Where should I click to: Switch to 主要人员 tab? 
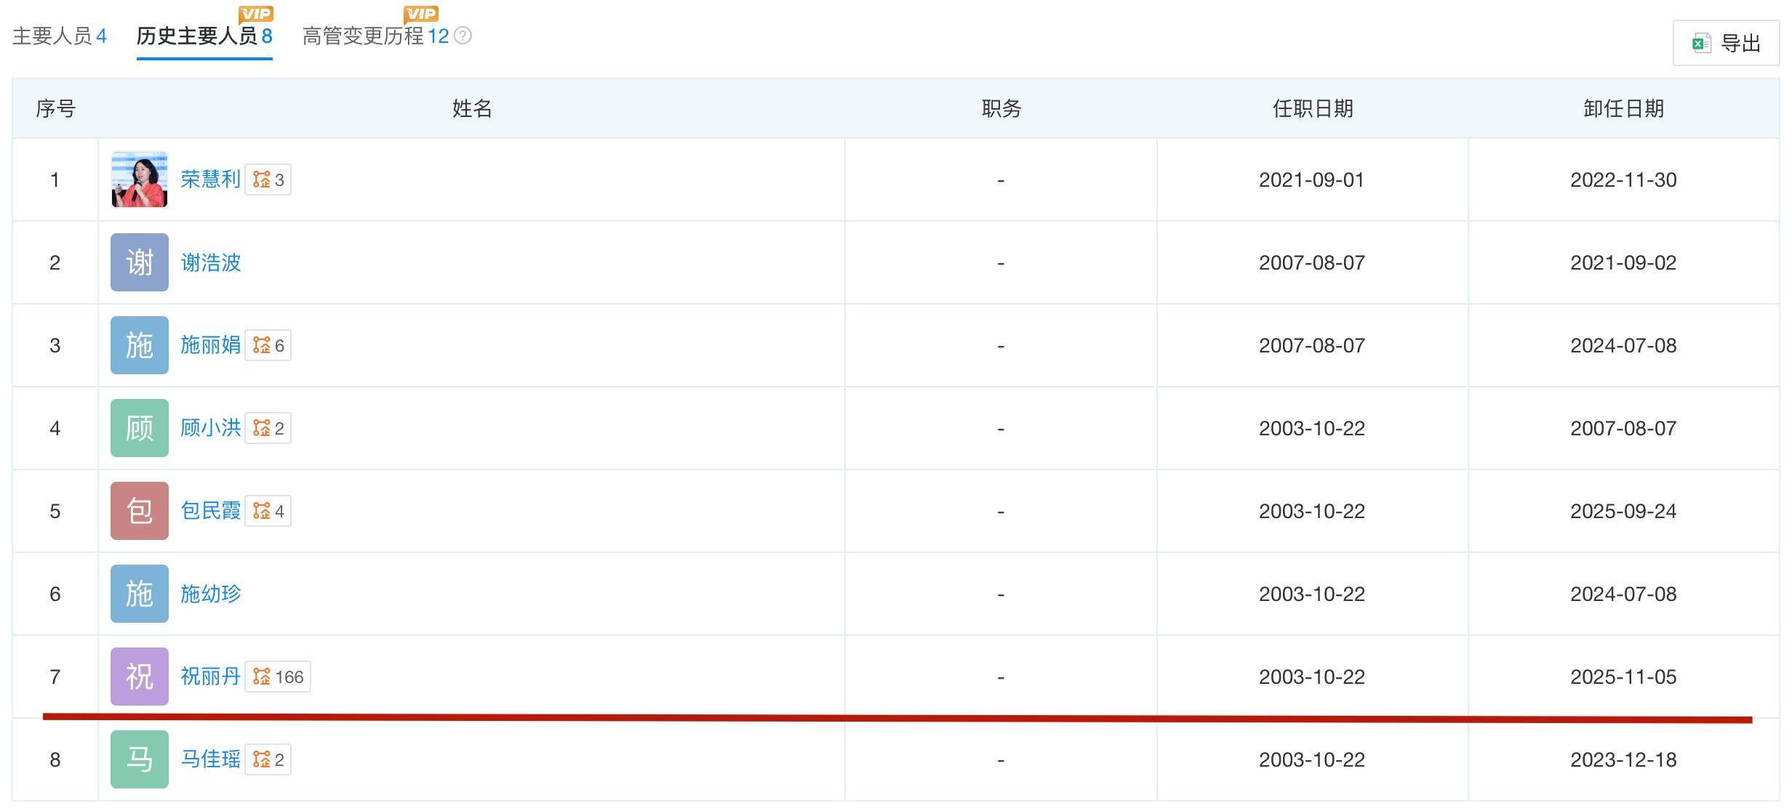(60, 36)
